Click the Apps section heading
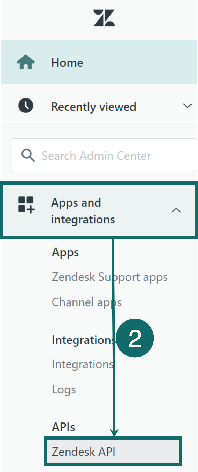This screenshot has width=198, height=472. [x=65, y=253]
